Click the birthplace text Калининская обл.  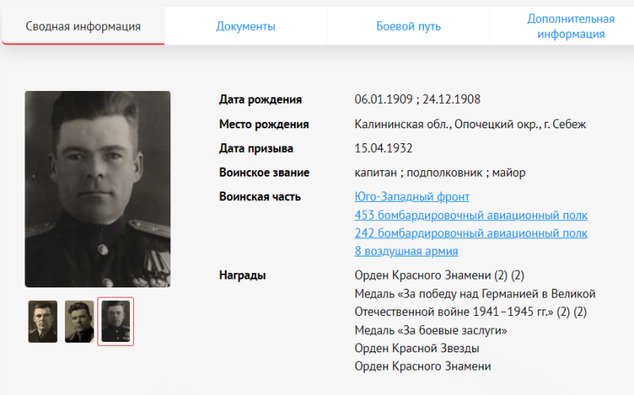click(403, 124)
